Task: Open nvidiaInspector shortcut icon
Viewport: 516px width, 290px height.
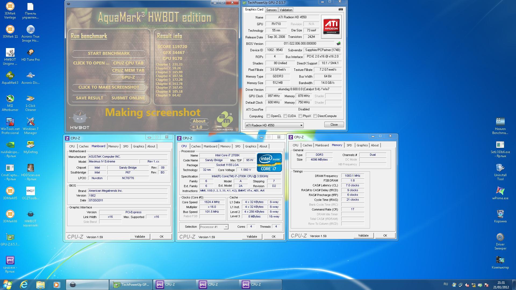Action: point(10,149)
